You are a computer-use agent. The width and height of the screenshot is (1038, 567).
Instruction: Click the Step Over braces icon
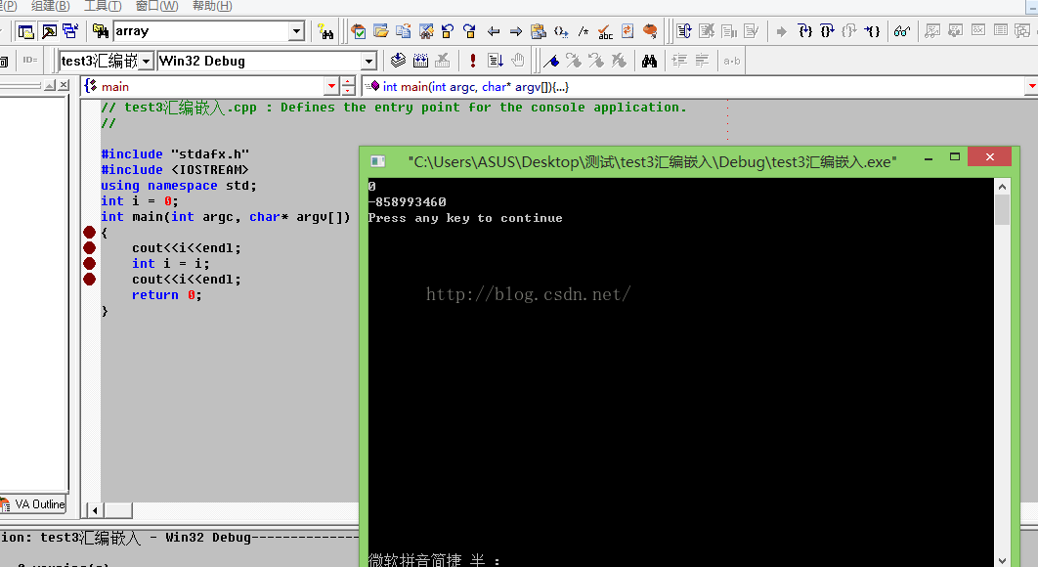(x=827, y=31)
